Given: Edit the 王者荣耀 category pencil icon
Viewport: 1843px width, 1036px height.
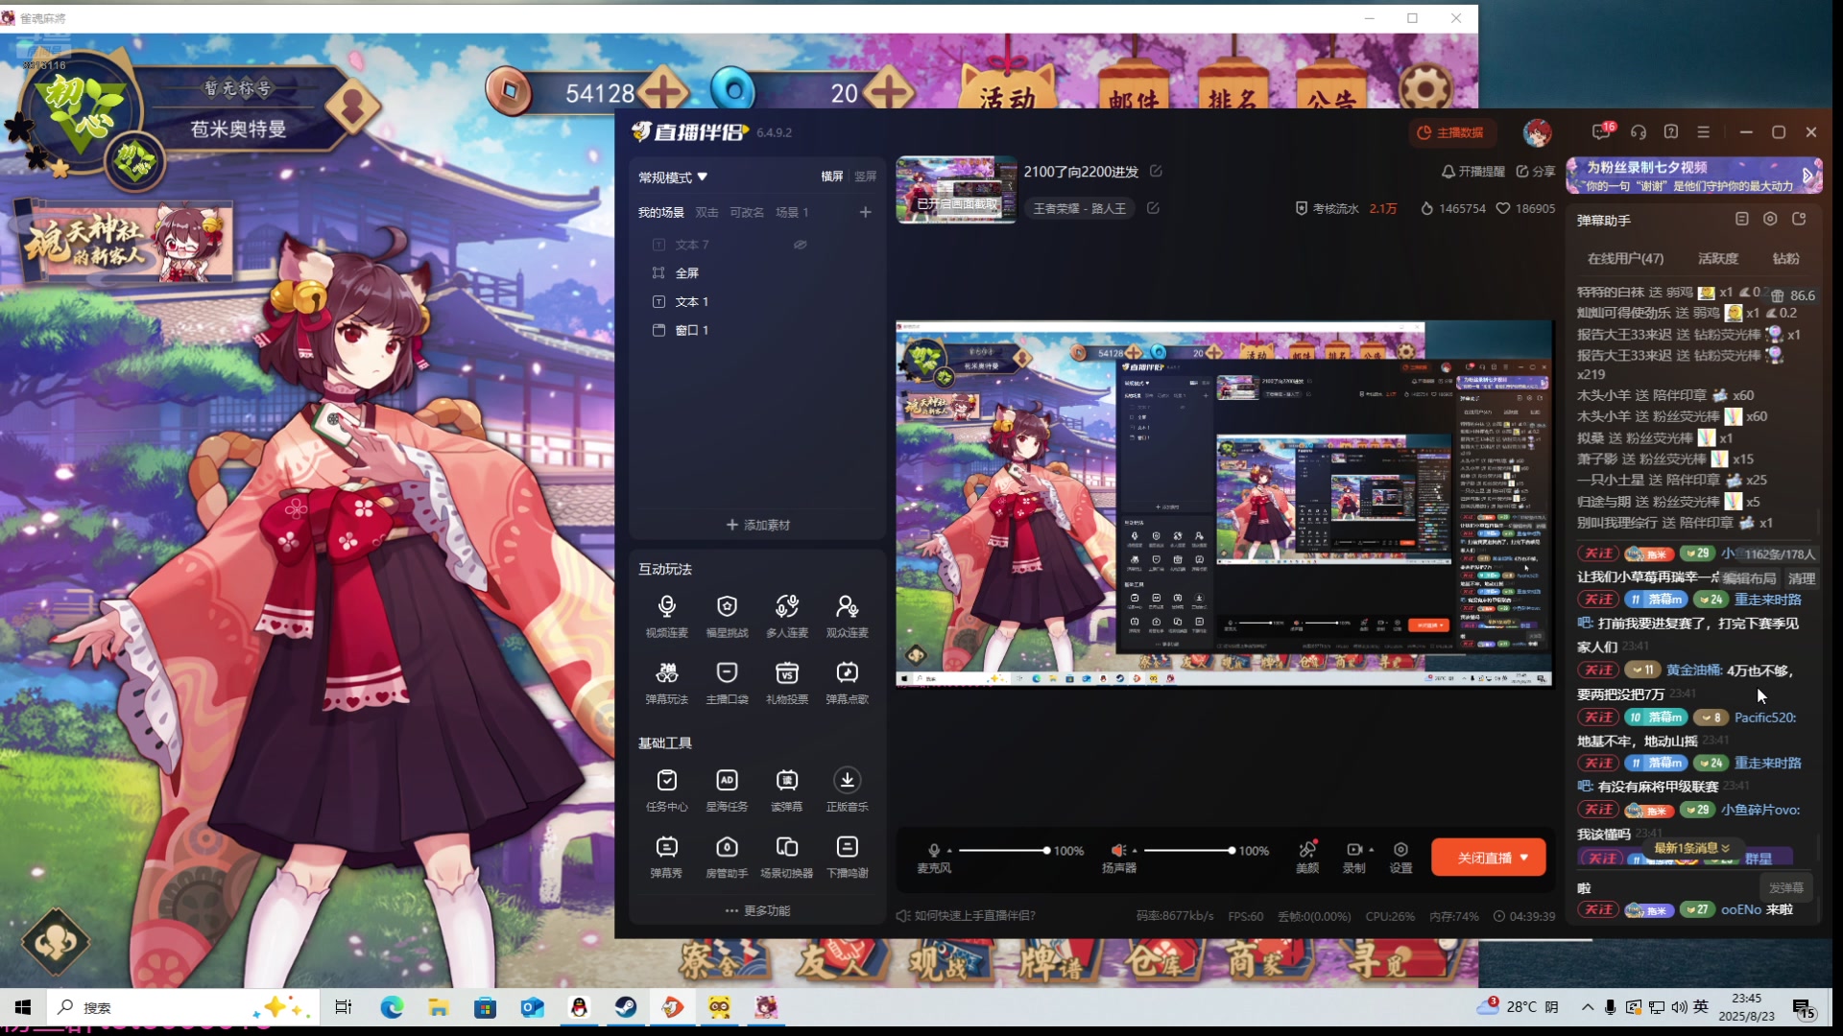Looking at the screenshot, I should point(1153,207).
